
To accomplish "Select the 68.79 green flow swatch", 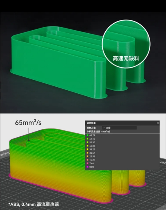I will coord(88,135).
